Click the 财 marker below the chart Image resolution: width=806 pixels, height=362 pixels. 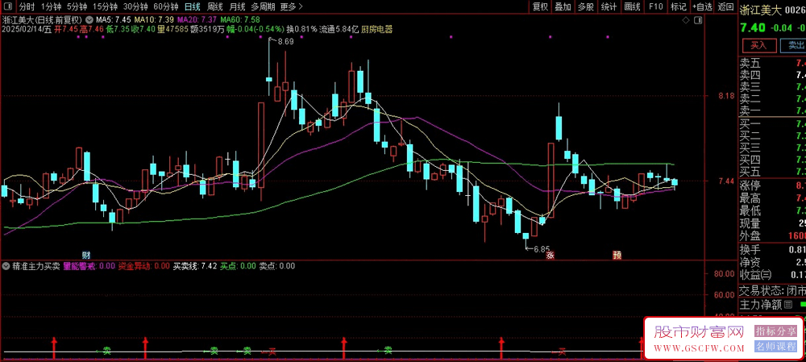[87, 255]
